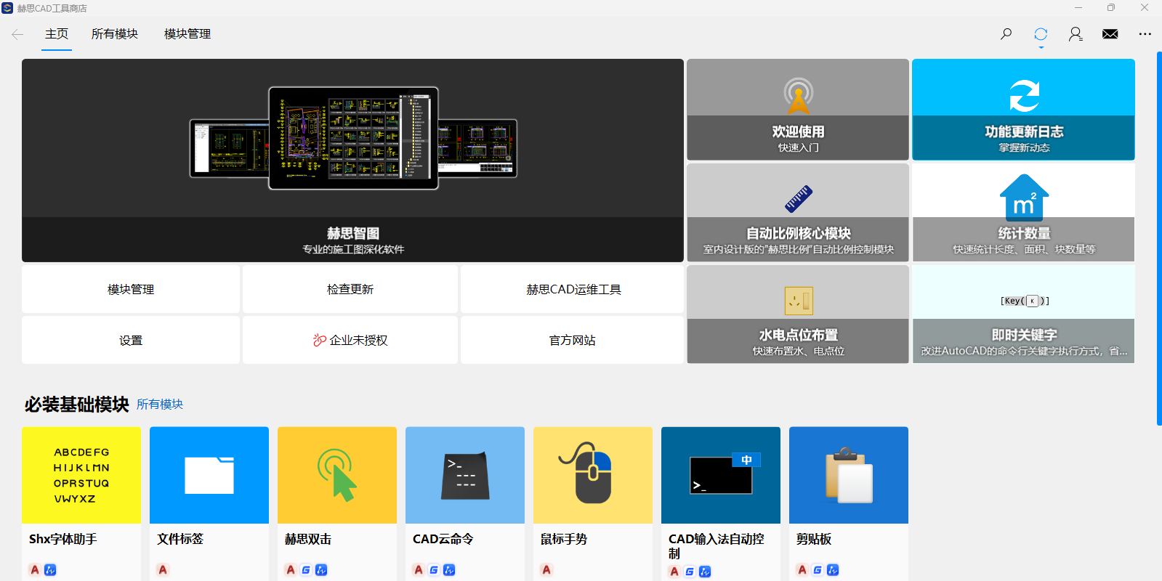Click the 文件标签 title text
1162x581 pixels.
(x=180, y=539)
